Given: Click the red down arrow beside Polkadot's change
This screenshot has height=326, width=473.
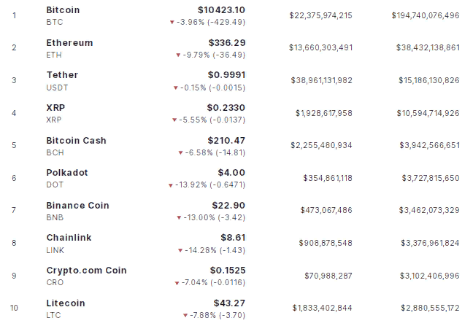Looking at the screenshot, I should tap(172, 185).
